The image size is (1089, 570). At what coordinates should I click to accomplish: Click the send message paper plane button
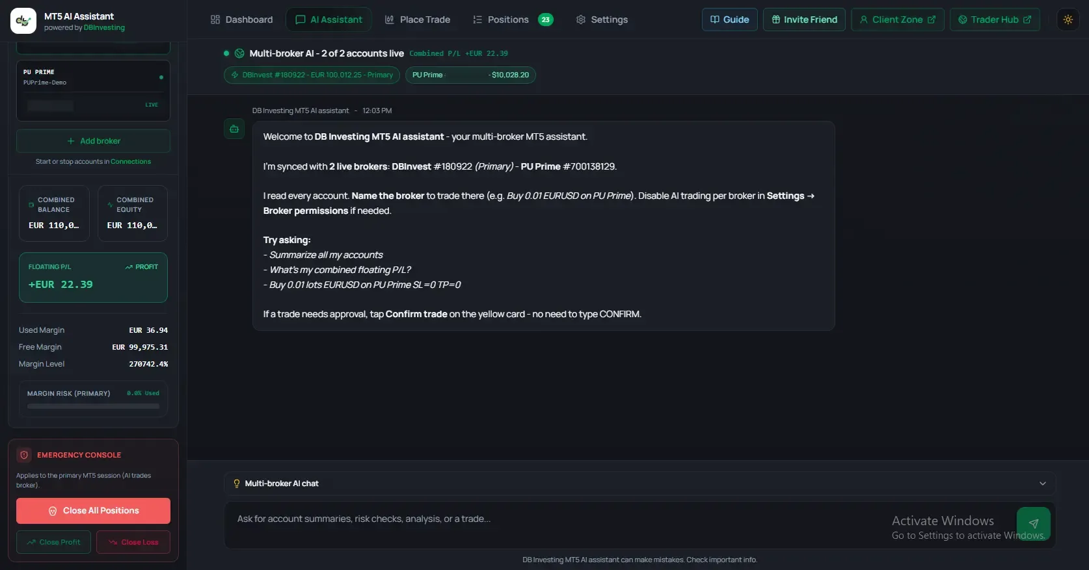(x=1033, y=524)
